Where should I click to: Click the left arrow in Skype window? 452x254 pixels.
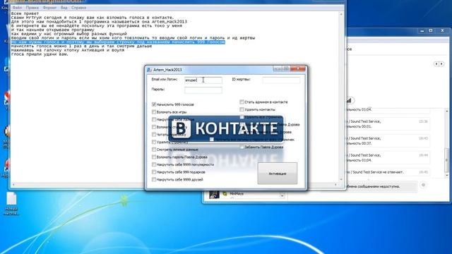pyautogui.click(x=436, y=64)
